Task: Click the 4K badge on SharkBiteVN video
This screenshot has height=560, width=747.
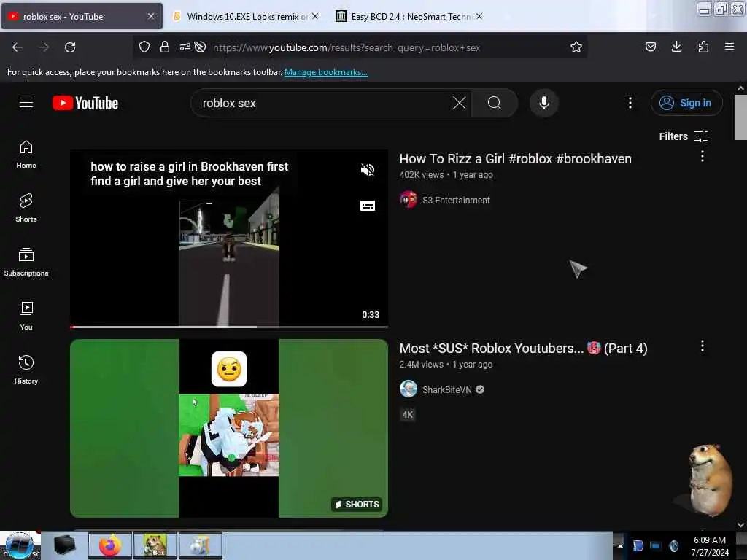Action: pyautogui.click(x=407, y=414)
